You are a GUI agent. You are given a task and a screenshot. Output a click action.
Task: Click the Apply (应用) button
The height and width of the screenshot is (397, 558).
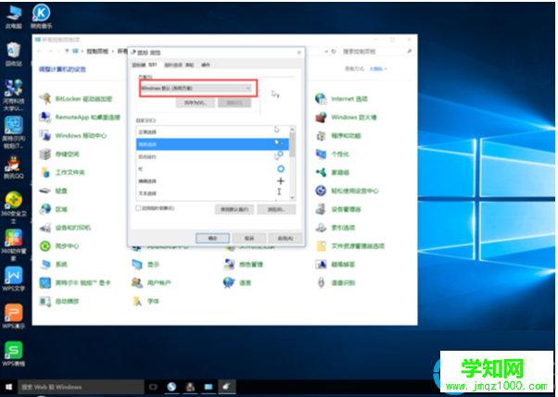tap(285, 238)
